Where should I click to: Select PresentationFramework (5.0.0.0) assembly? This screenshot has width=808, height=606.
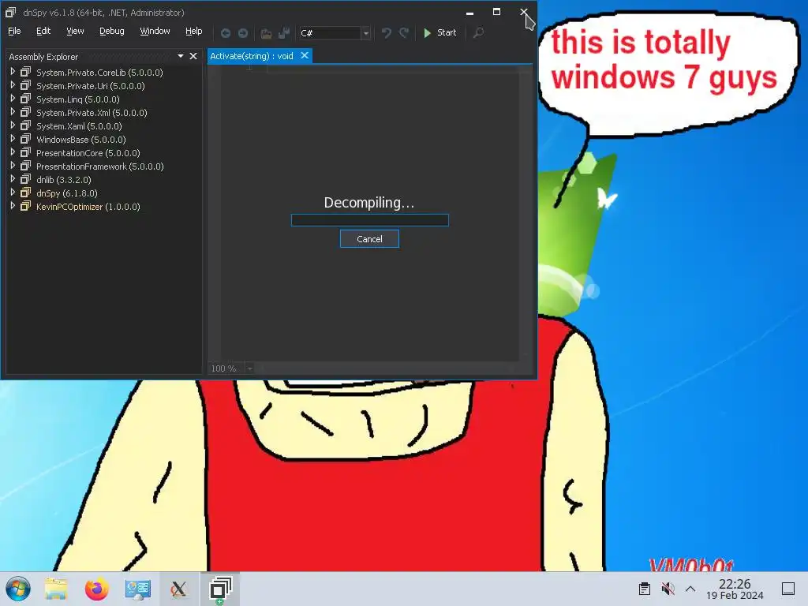point(100,166)
